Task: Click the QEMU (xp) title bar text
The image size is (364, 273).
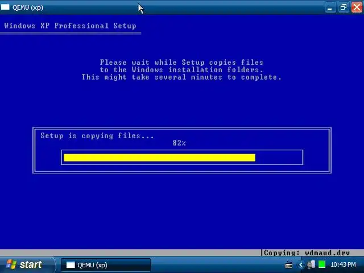Action: (x=28, y=7)
